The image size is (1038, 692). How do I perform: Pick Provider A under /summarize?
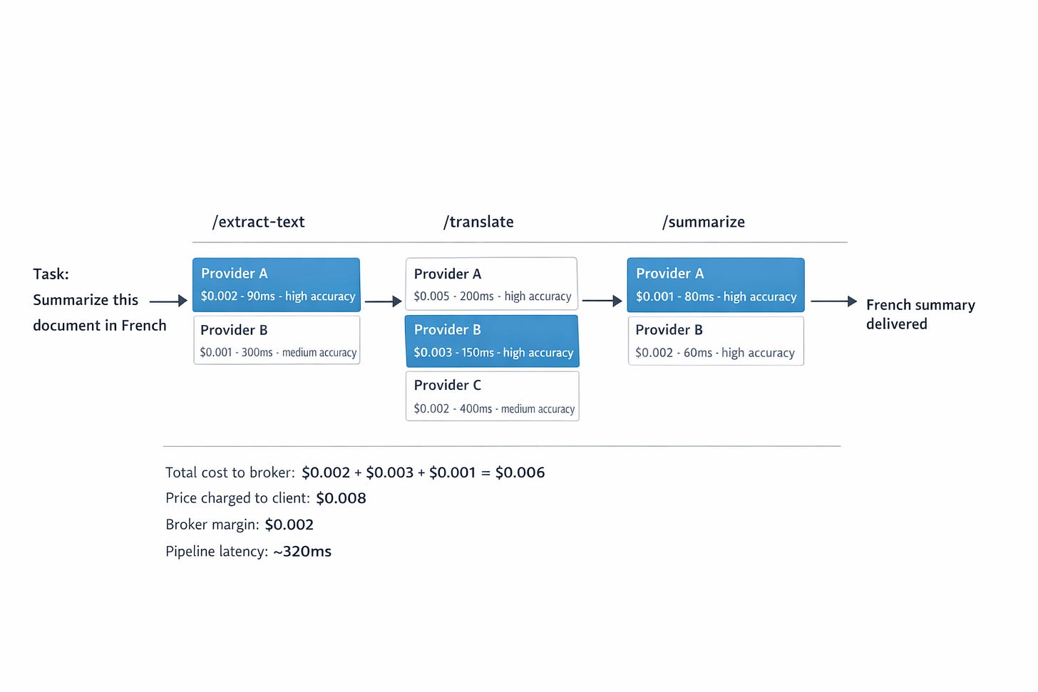click(716, 284)
